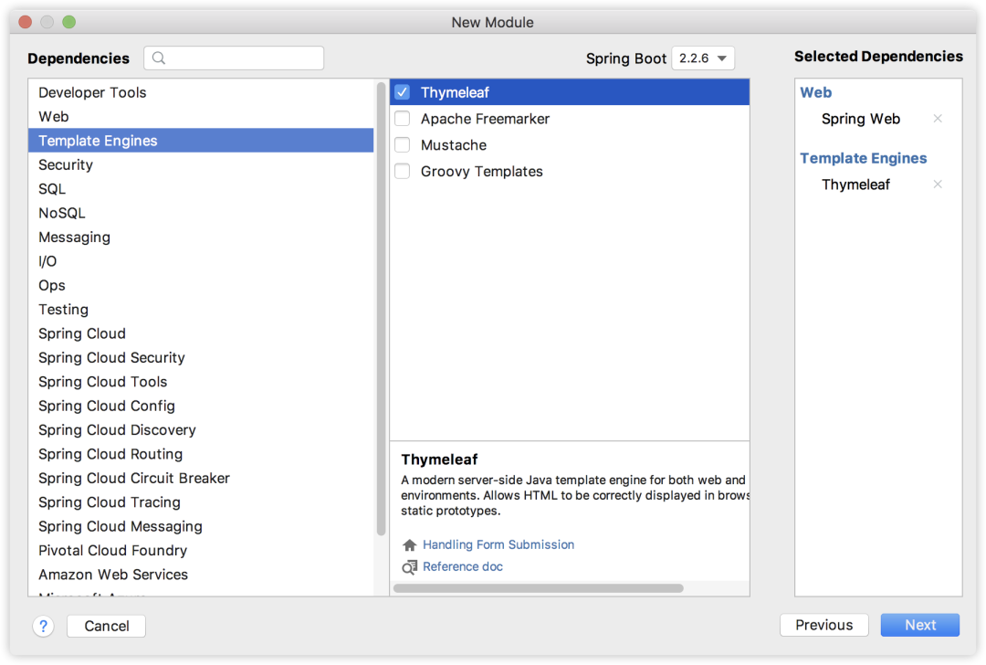
Task: Click the reference doc icon
Action: 409,567
